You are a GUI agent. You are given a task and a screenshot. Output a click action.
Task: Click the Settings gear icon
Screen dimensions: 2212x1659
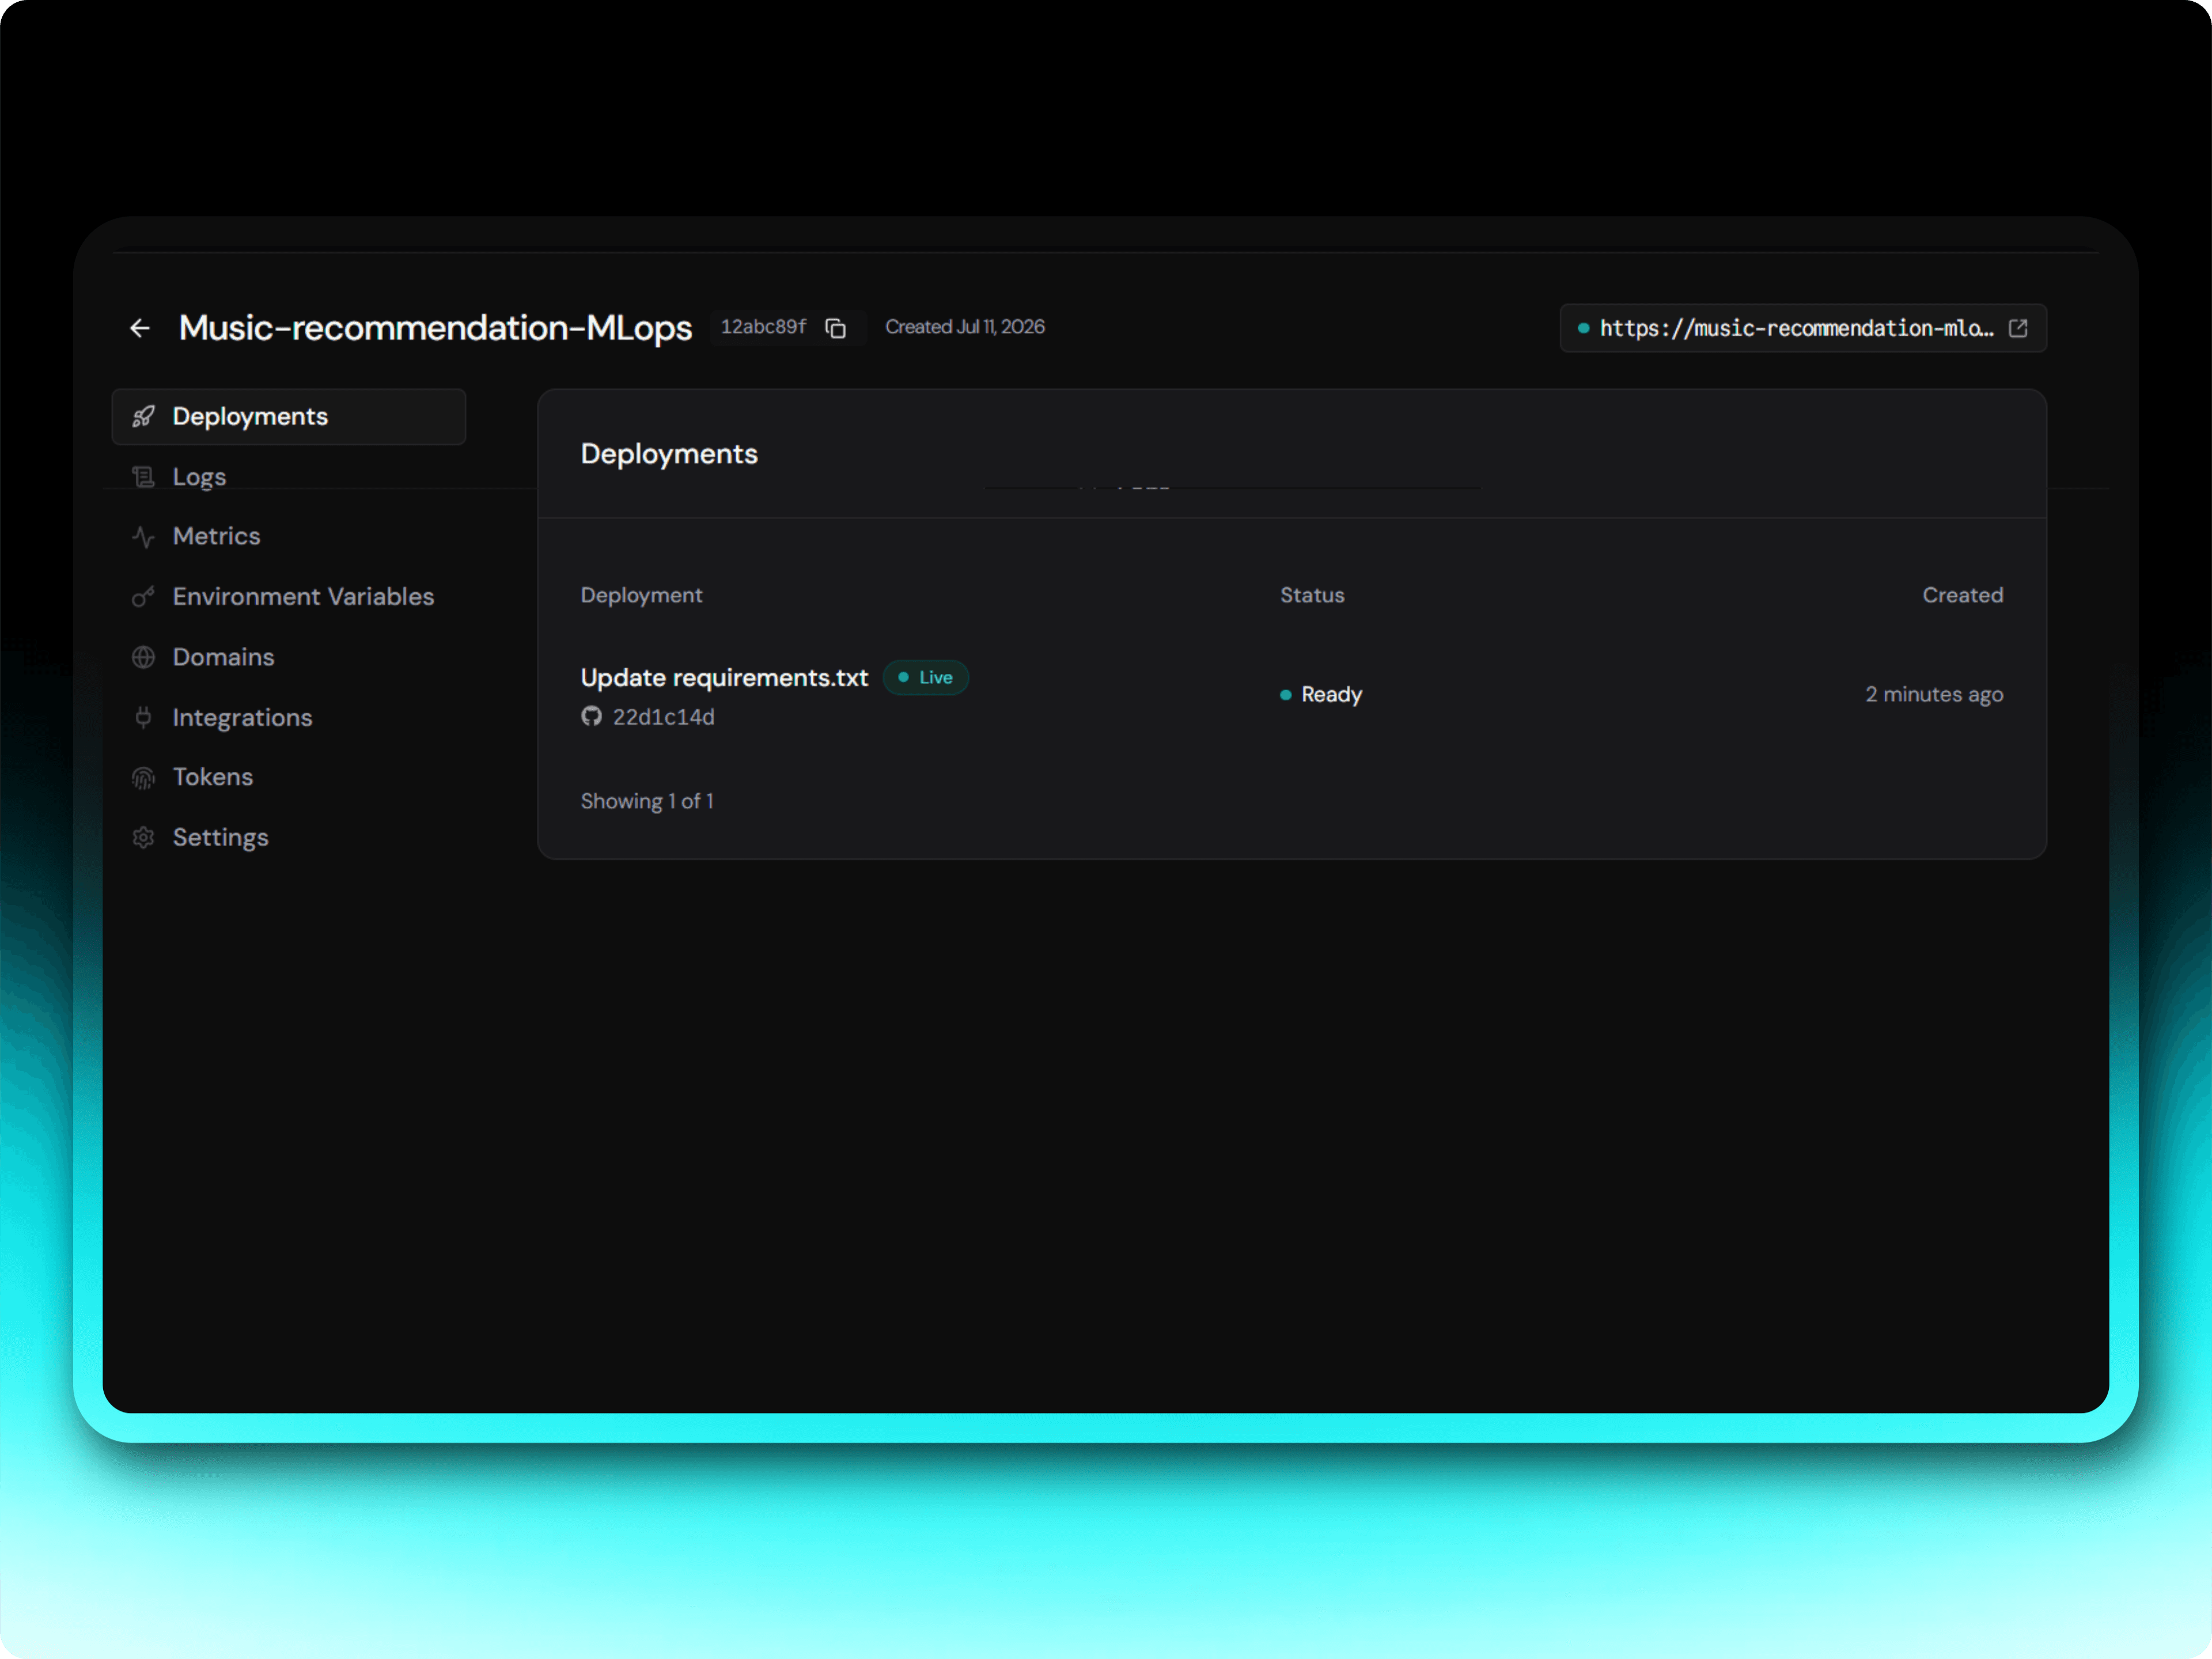click(x=143, y=837)
